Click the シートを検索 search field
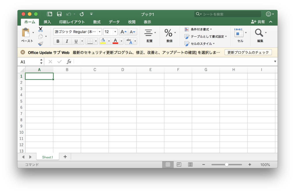The image size is (295, 193). [x=228, y=14]
